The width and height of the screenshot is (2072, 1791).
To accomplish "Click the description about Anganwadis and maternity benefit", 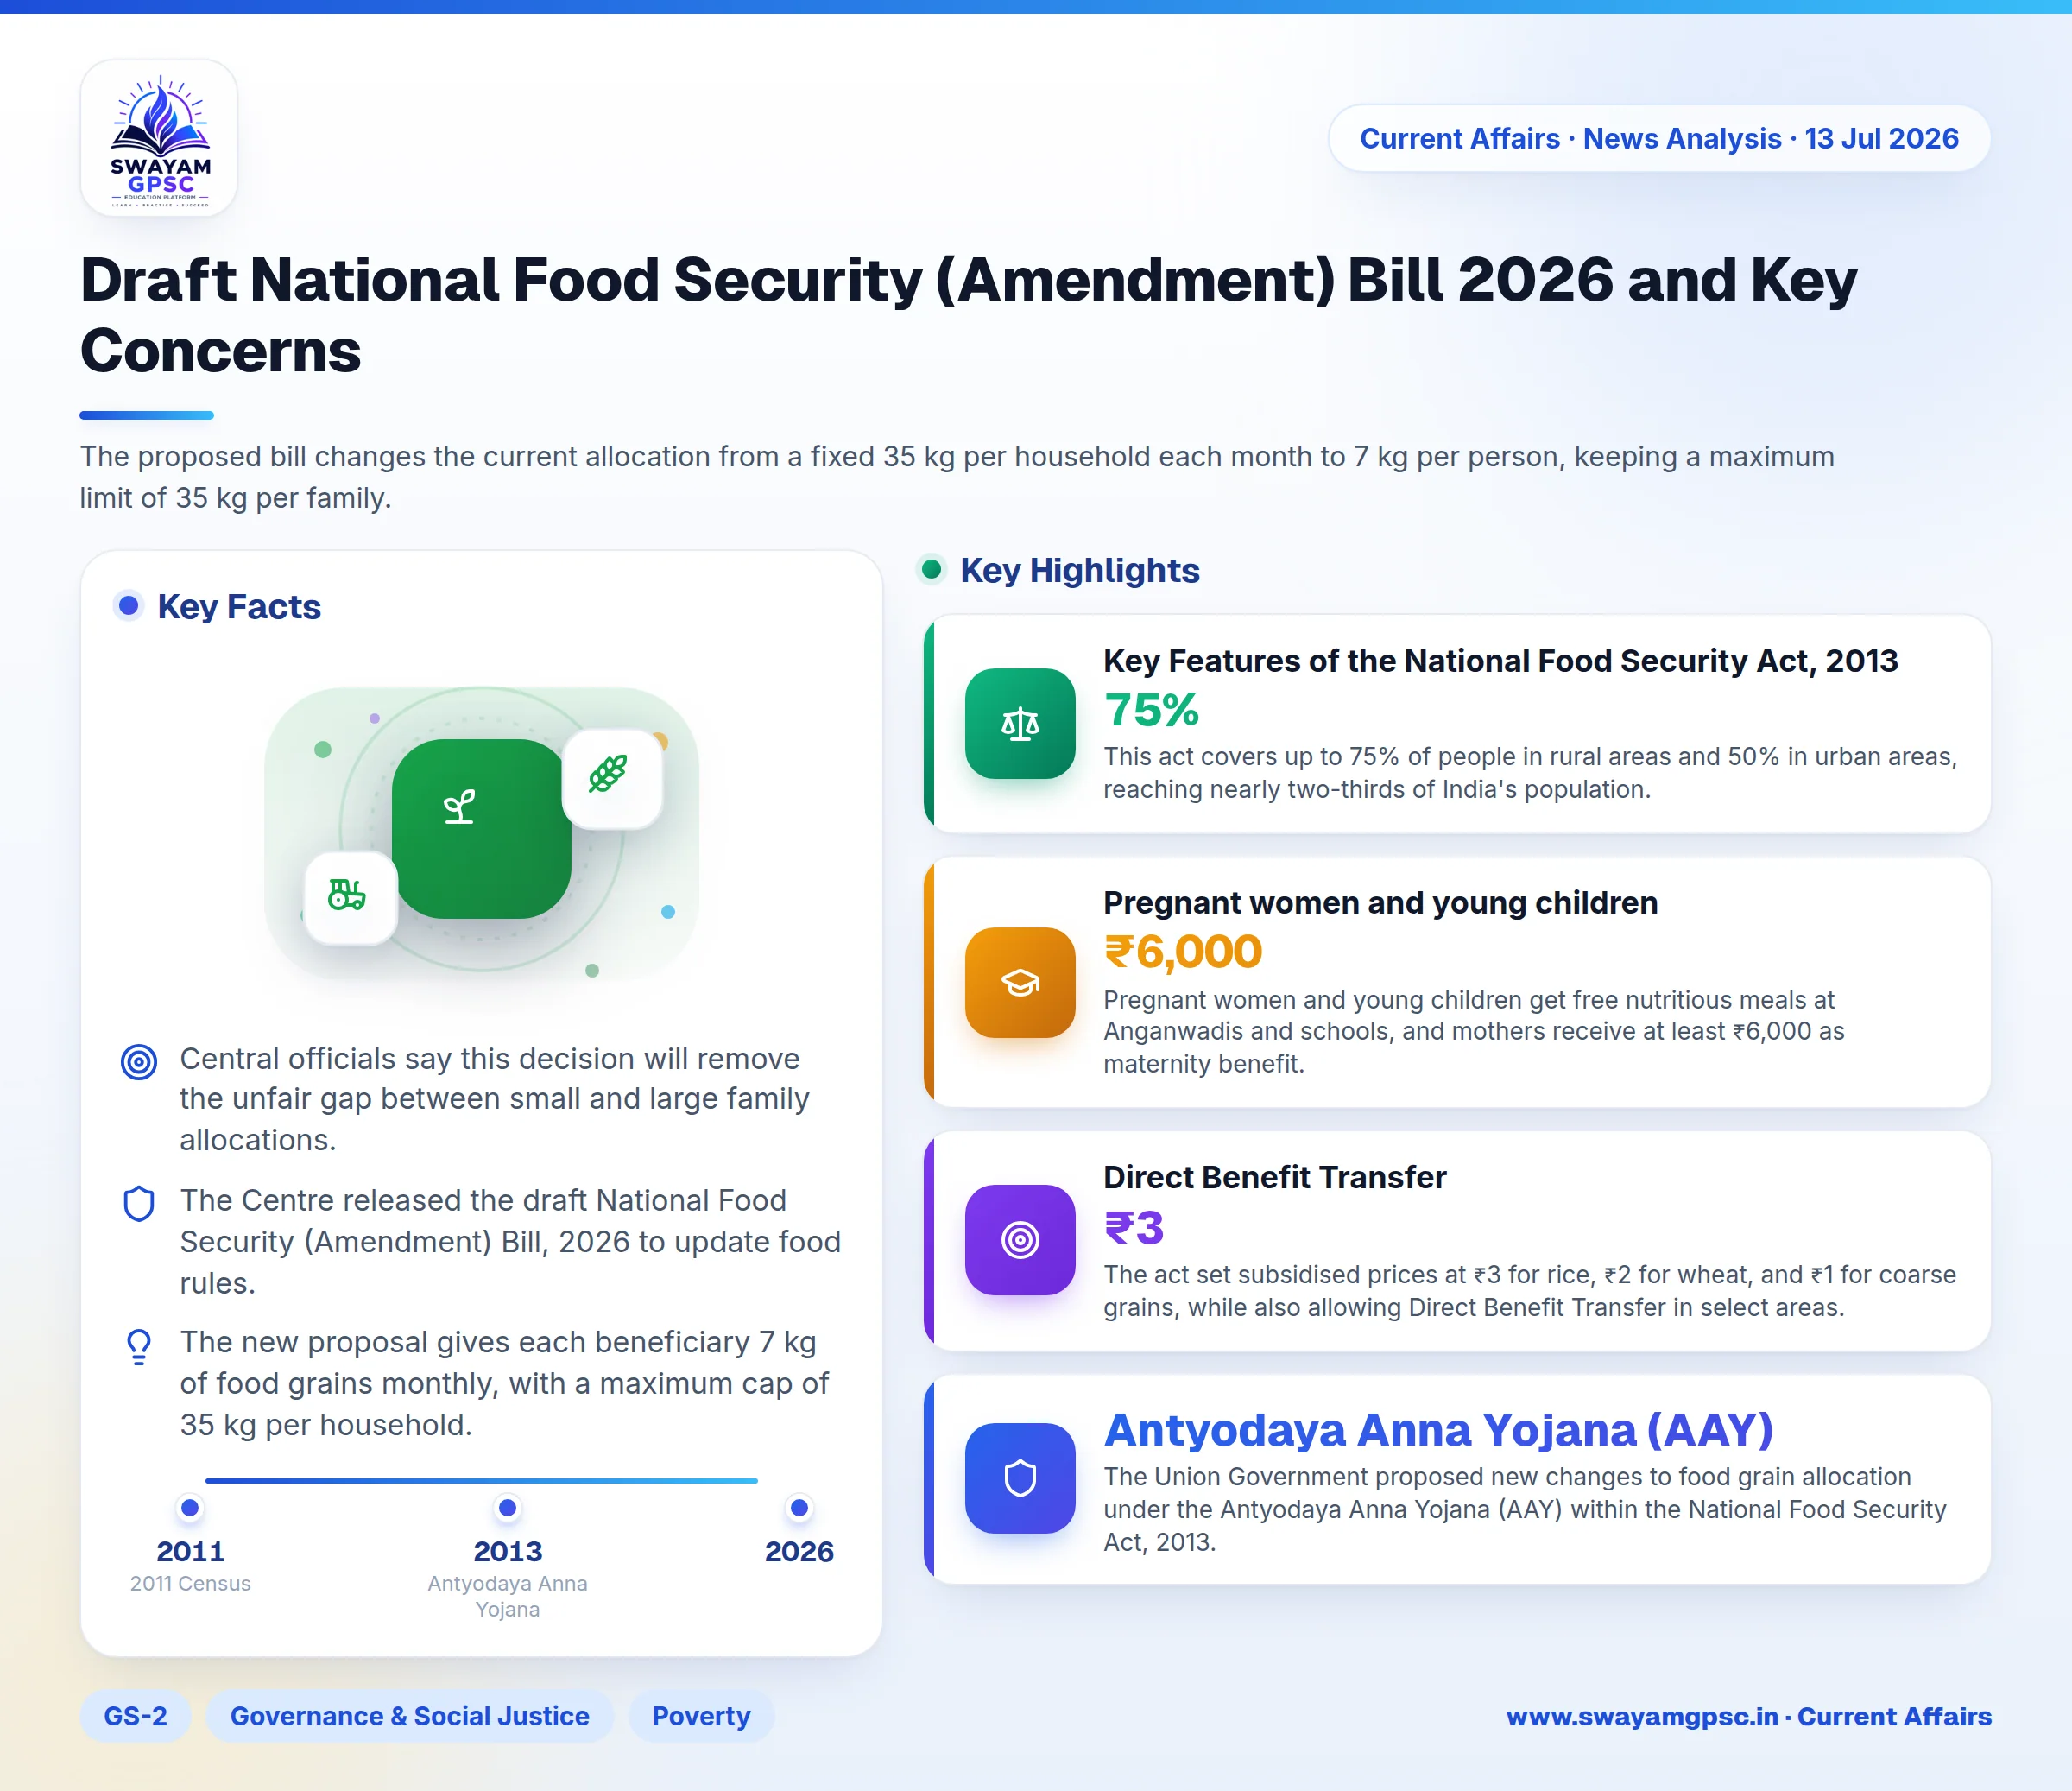I will click(x=1474, y=1031).
